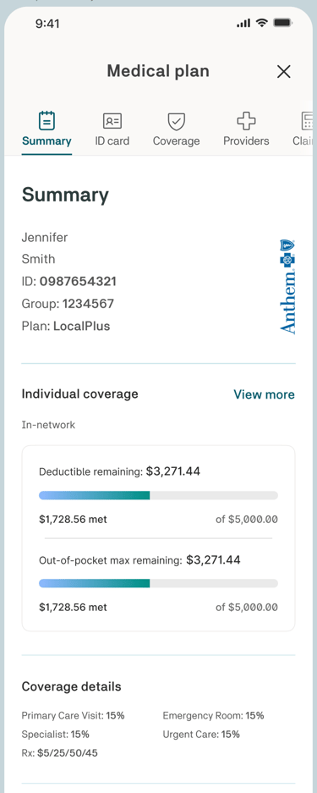The width and height of the screenshot is (317, 793).
Task: Click the Out-of-pocket max progress bar
Action: point(159,583)
